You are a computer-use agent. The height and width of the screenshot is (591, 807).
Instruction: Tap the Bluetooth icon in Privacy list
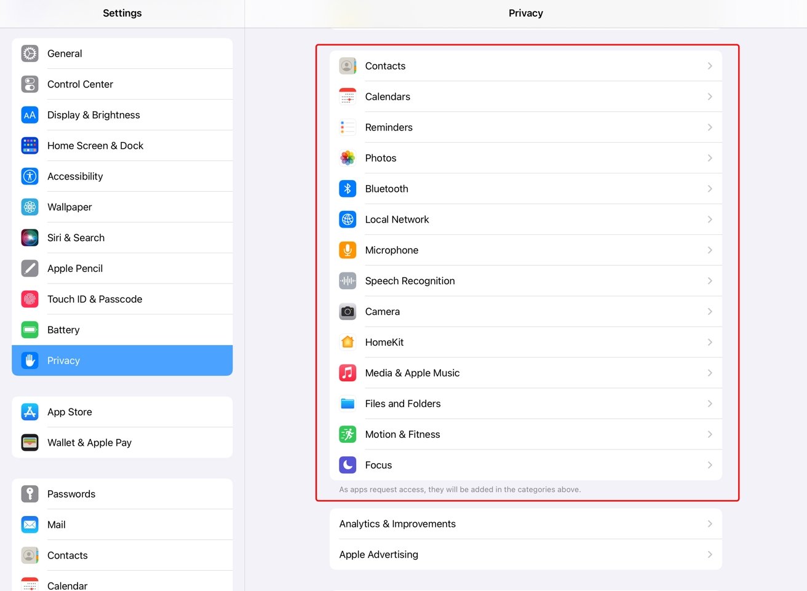point(348,189)
